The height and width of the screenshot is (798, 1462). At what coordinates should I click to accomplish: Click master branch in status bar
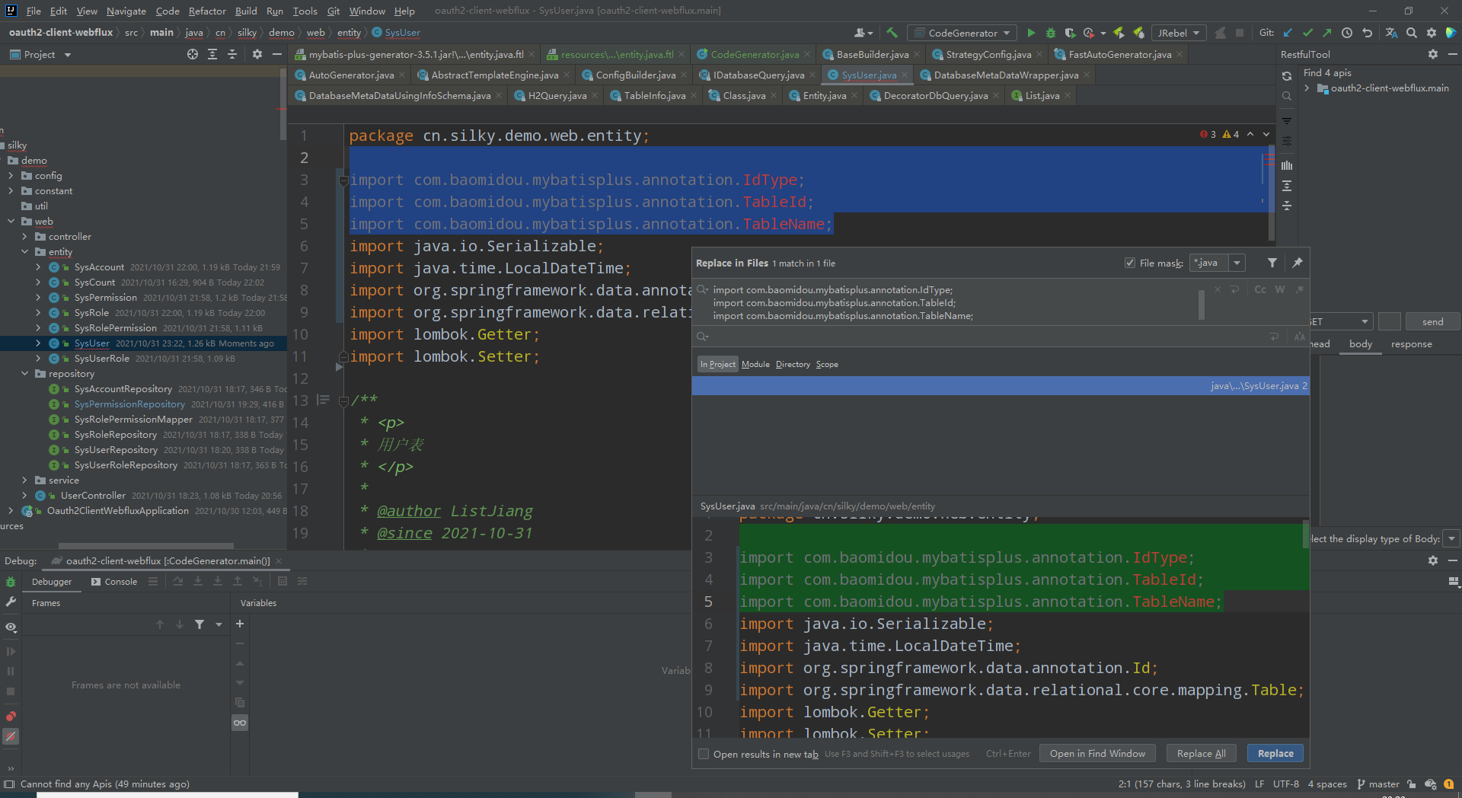(1377, 784)
